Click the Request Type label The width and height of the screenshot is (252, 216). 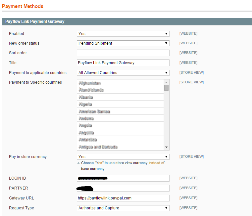pos(22,208)
